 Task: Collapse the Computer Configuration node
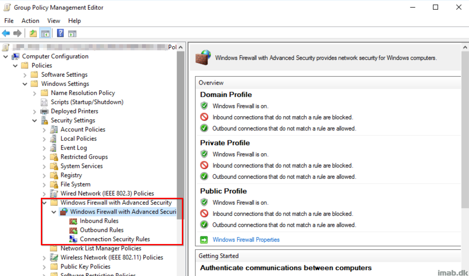point(6,56)
